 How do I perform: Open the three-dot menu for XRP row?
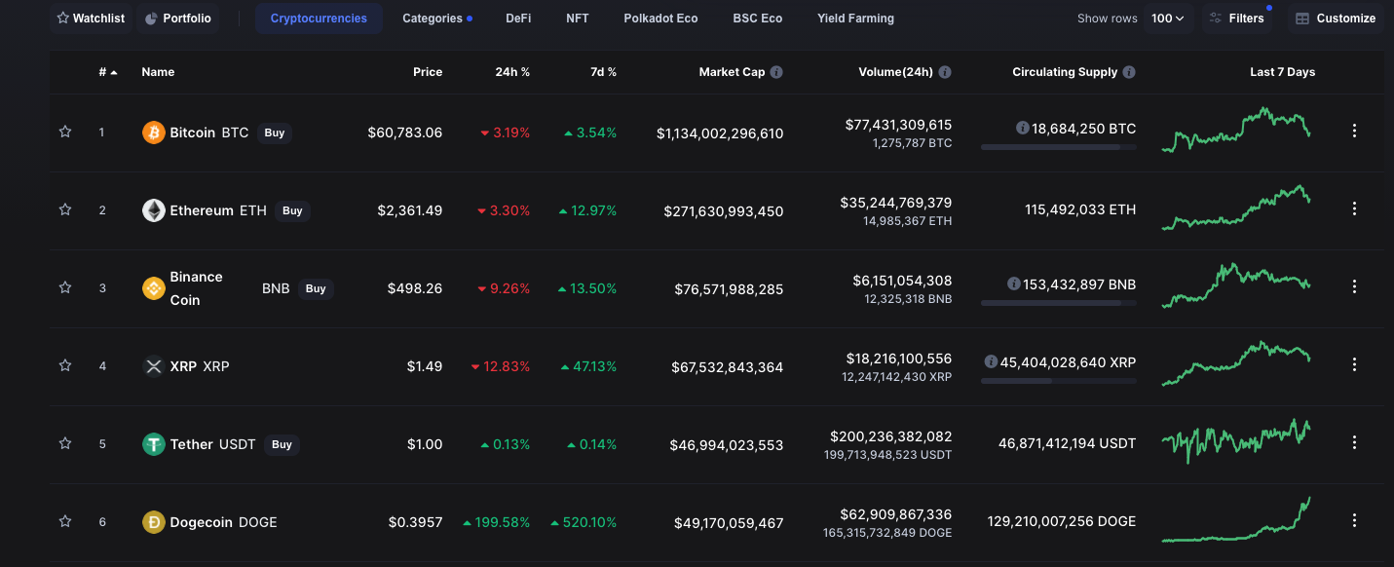(1354, 364)
